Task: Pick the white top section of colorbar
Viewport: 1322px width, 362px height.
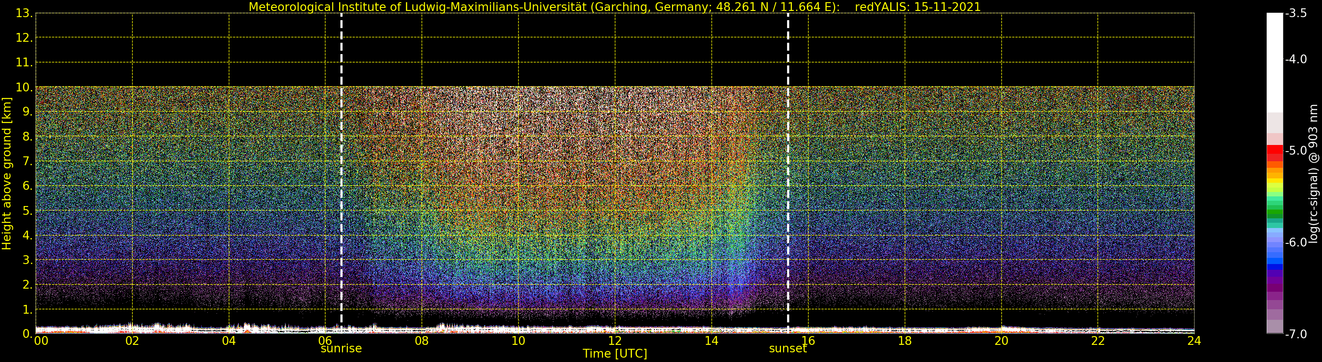Action: tap(1275, 62)
